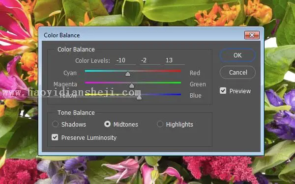Image resolution: width=295 pixels, height=184 pixels.
Task: Click the Color Balance title bar text
Action: [62, 35]
